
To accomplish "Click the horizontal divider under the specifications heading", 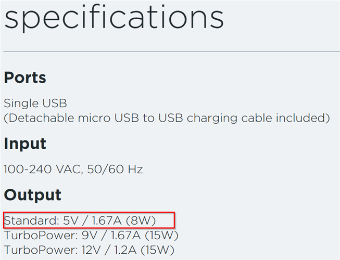I will pos(172,51).
